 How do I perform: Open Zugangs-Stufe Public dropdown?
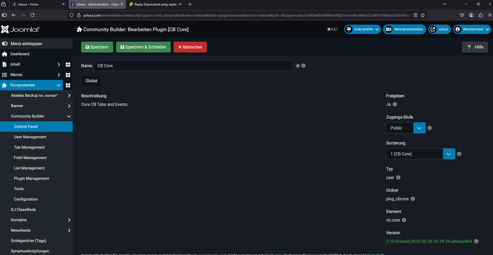(x=406, y=128)
